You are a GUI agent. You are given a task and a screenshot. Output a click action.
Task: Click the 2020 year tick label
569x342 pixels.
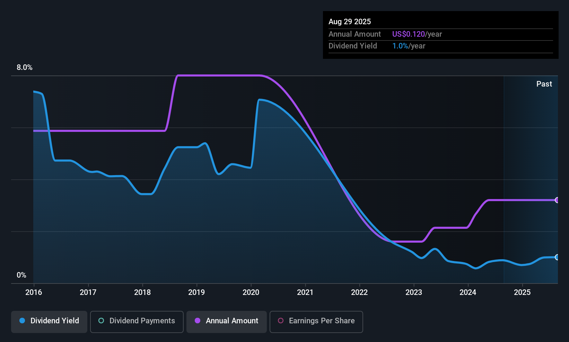(251, 292)
